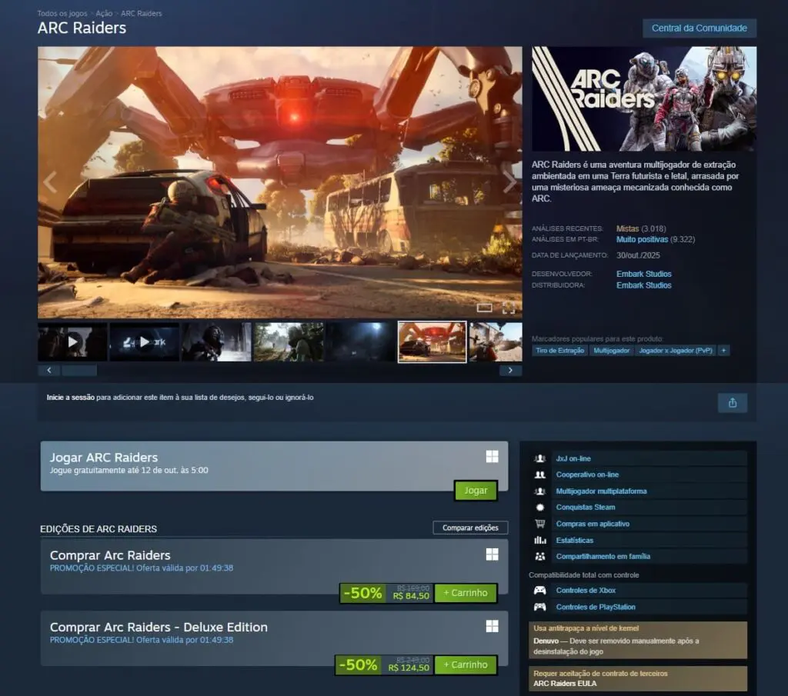
Task: Click the Estatísticas bar chart icon
Action: (x=539, y=541)
